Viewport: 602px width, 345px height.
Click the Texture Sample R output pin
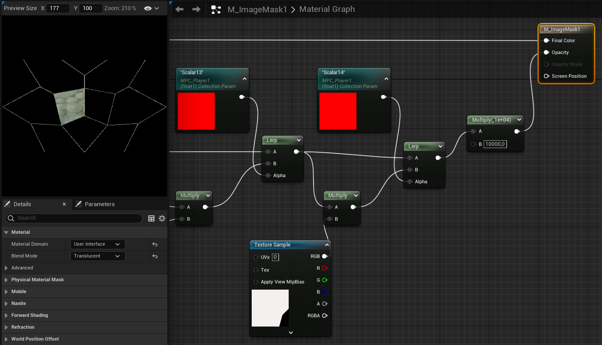[x=324, y=268]
